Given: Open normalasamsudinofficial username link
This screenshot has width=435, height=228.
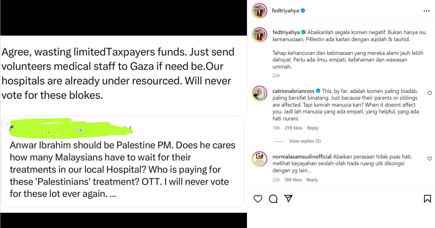Looking at the screenshot, I should coord(302,157).
